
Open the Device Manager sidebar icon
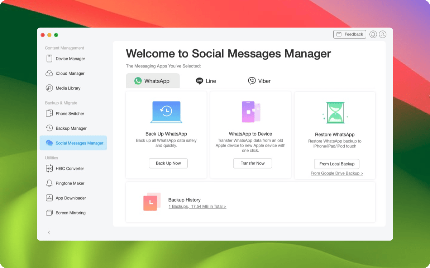click(49, 59)
